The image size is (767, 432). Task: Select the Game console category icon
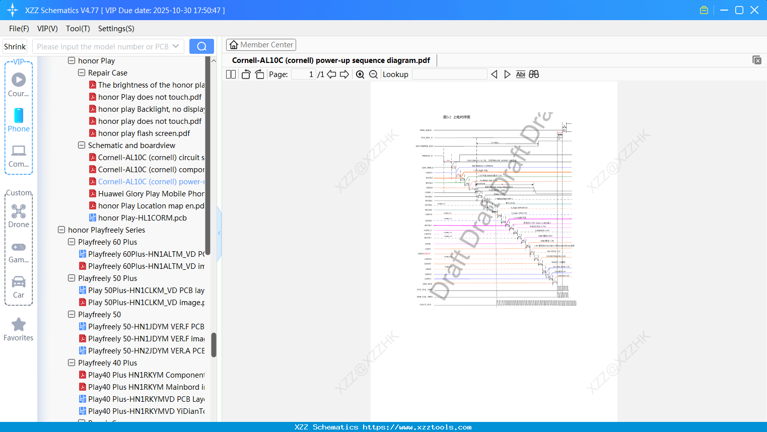click(x=19, y=252)
